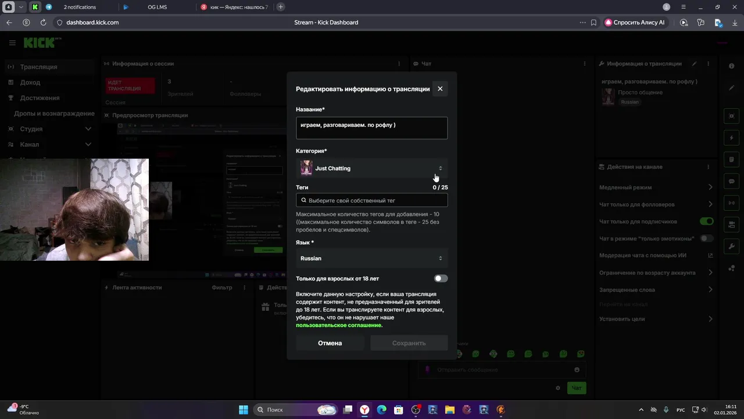744x419 pixels.
Task: Bookmark the page via address bar icon
Action: point(593,23)
